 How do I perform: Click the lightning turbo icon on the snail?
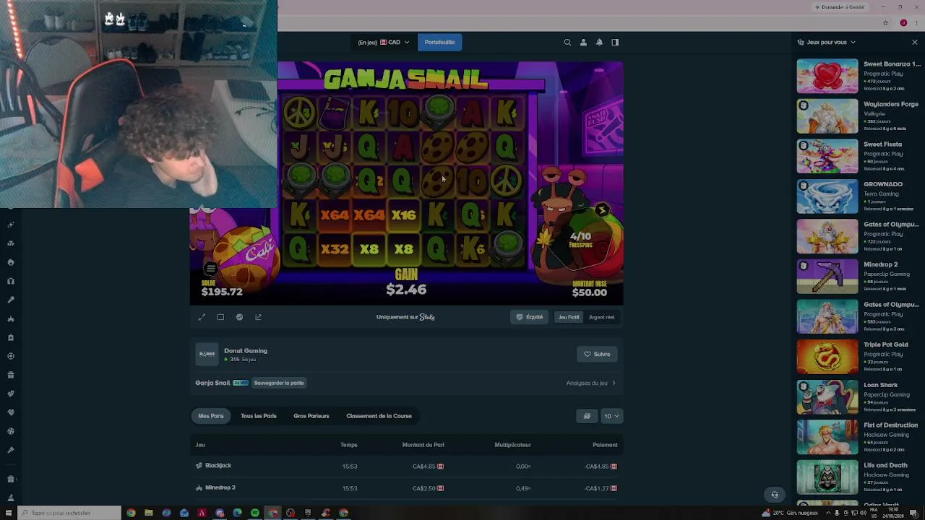(x=602, y=210)
